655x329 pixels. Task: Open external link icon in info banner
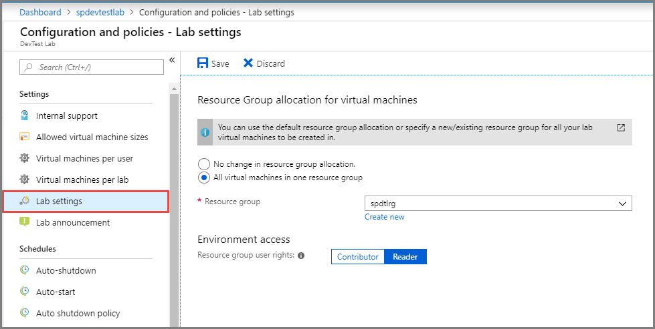pos(621,127)
